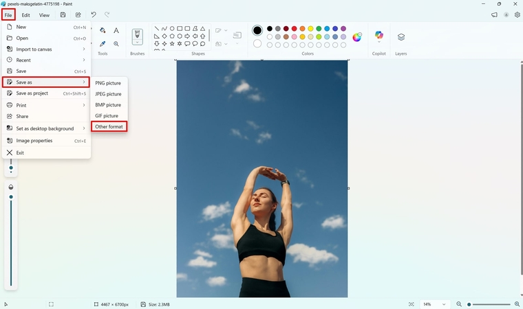Open the Layers panel
This screenshot has height=309, width=523.
pos(401,37)
